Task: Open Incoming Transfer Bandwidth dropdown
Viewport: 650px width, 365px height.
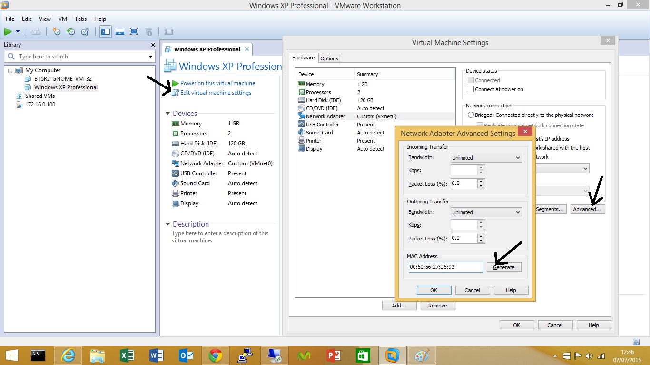Action: pyautogui.click(x=486, y=158)
